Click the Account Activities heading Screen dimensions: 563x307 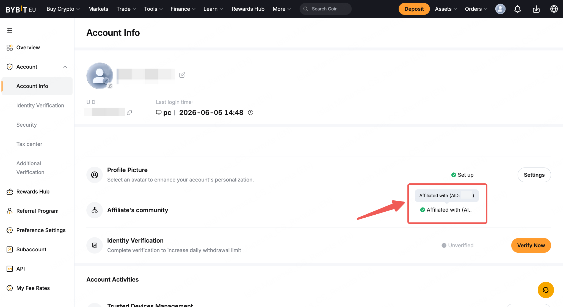coord(112,279)
